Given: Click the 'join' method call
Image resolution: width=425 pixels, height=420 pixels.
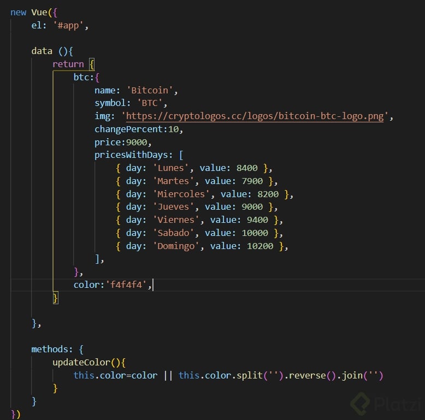Looking at the screenshot, I should pyautogui.click(x=352, y=376).
